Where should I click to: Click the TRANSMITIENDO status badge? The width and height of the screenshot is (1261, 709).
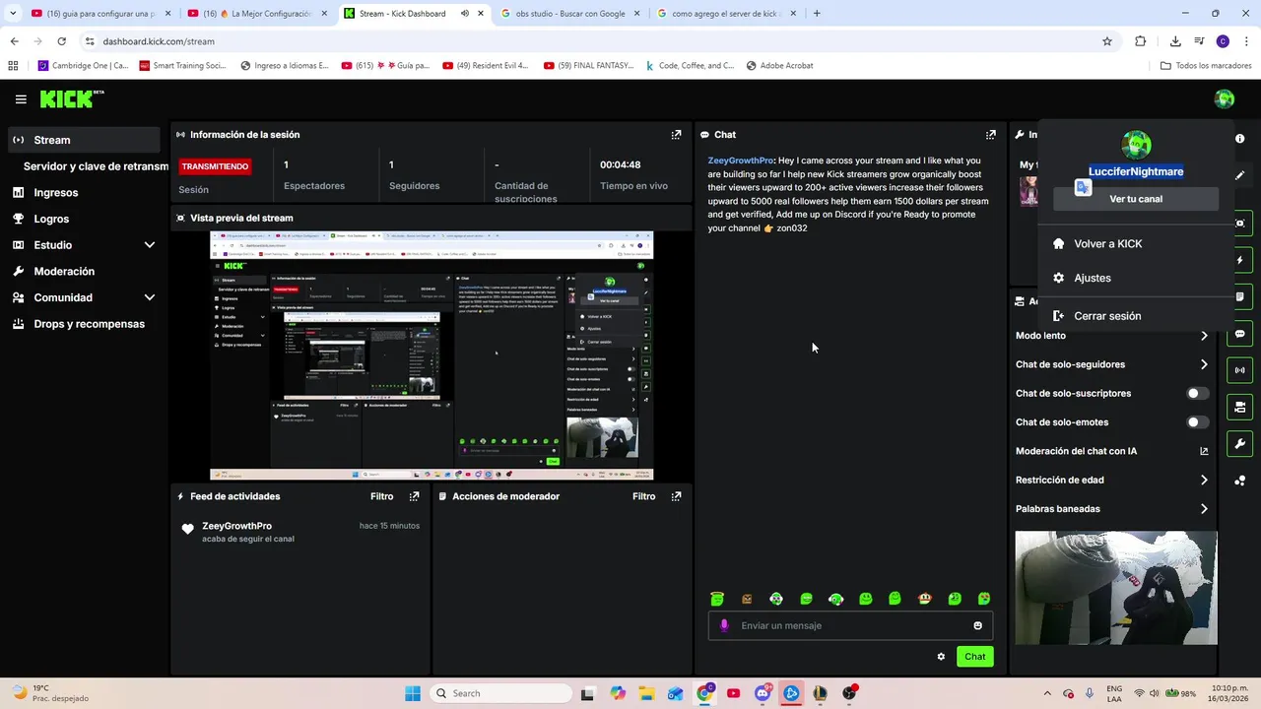point(215,166)
